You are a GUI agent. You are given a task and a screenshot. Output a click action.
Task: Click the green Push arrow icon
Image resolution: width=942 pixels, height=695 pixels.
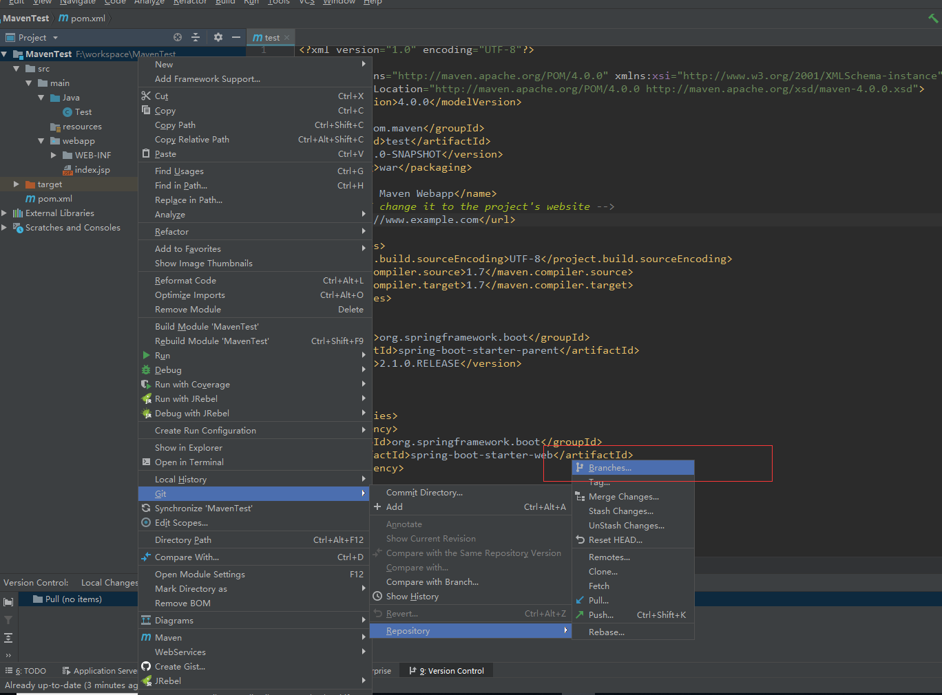(x=580, y=614)
